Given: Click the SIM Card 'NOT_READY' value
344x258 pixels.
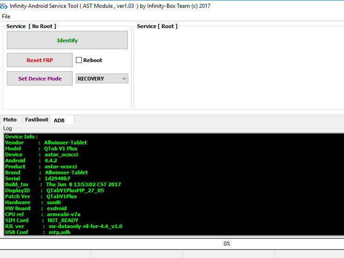Looking at the screenshot, I should [63, 220].
